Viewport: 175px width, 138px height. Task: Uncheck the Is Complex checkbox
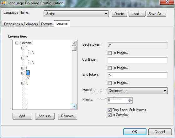pyautogui.click(x=109, y=115)
